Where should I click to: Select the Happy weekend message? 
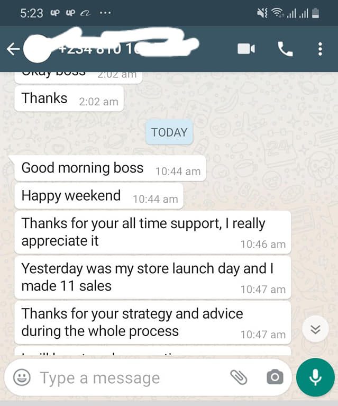[99, 196]
